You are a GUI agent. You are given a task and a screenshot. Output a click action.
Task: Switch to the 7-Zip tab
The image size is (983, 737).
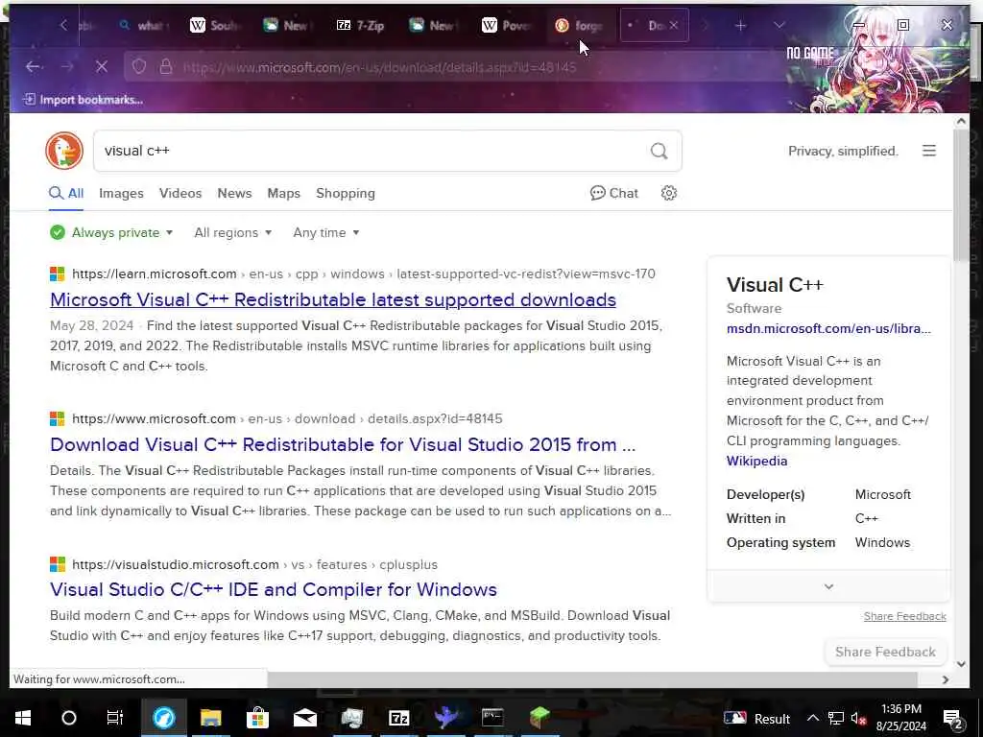pyautogui.click(x=361, y=25)
